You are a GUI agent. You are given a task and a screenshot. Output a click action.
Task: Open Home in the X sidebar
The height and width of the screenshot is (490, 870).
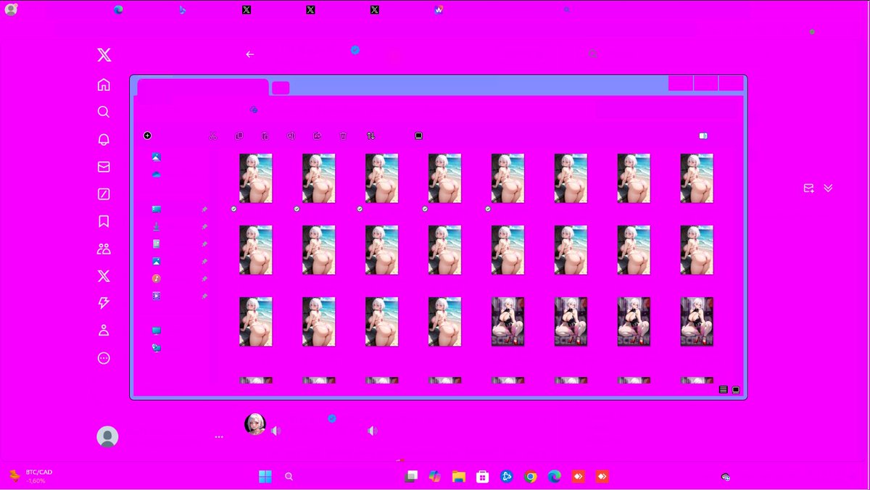104,85
